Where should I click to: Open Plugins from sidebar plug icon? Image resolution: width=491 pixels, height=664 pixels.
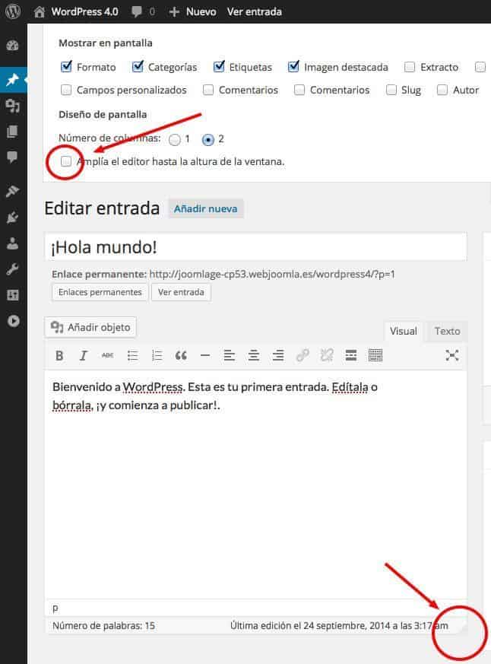(x=13, y=218)
